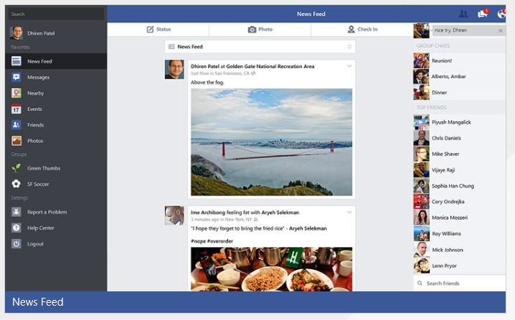This screenshot has width=515, height=320.
Task: Expand the News Feed sort selector
Action: 349,47
